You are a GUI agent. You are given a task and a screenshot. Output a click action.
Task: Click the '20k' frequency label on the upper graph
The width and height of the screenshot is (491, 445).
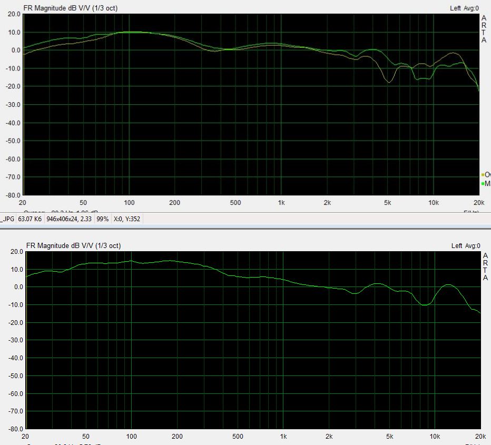[479, 203]
